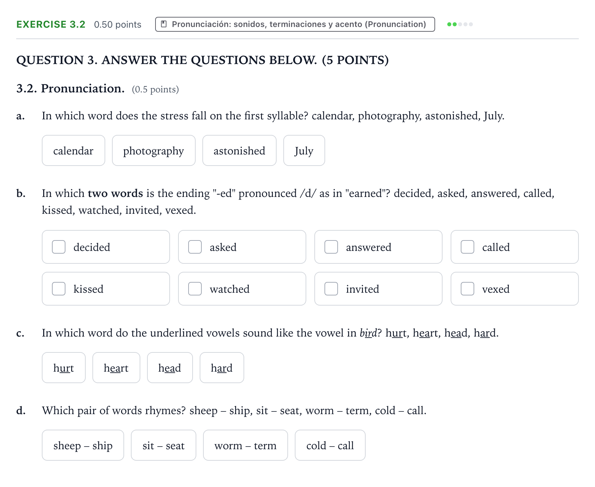Choose the "sheep – ship" pair
The width and height of the screenshot is (595, 487).
click(83, 445)
